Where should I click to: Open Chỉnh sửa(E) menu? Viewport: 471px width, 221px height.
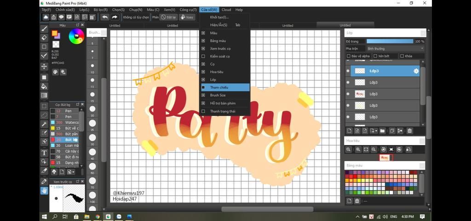click(x=65, y=10)
